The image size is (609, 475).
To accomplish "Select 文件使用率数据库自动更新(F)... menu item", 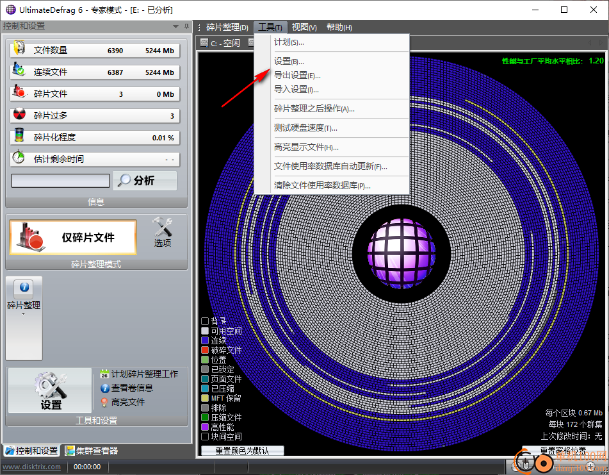I will tap(332, 167).
